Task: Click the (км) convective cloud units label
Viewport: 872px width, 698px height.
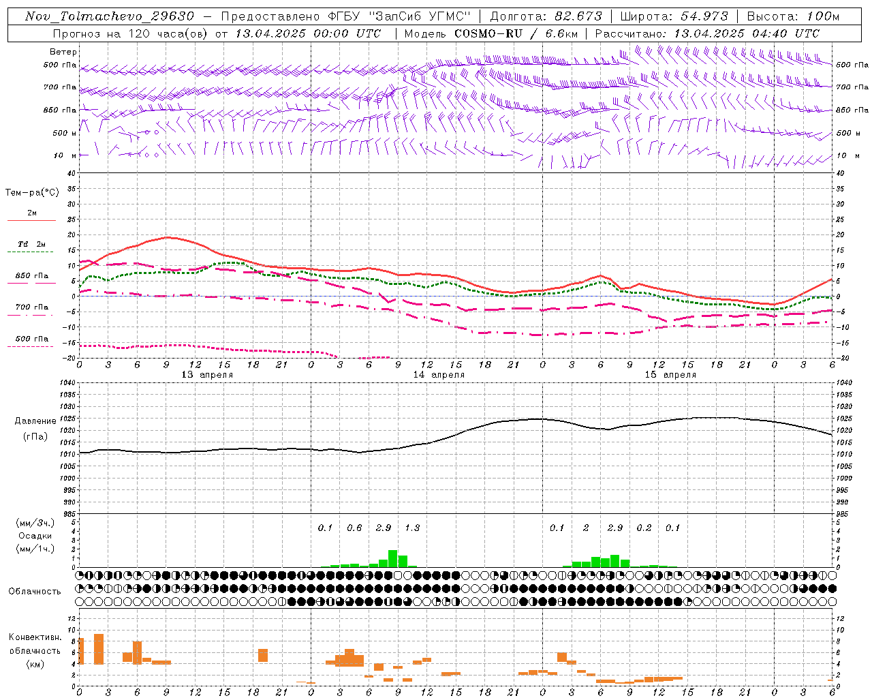Action: 37,664
